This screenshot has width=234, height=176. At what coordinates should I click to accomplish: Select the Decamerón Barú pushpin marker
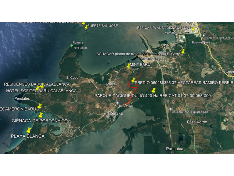[39, 106]
